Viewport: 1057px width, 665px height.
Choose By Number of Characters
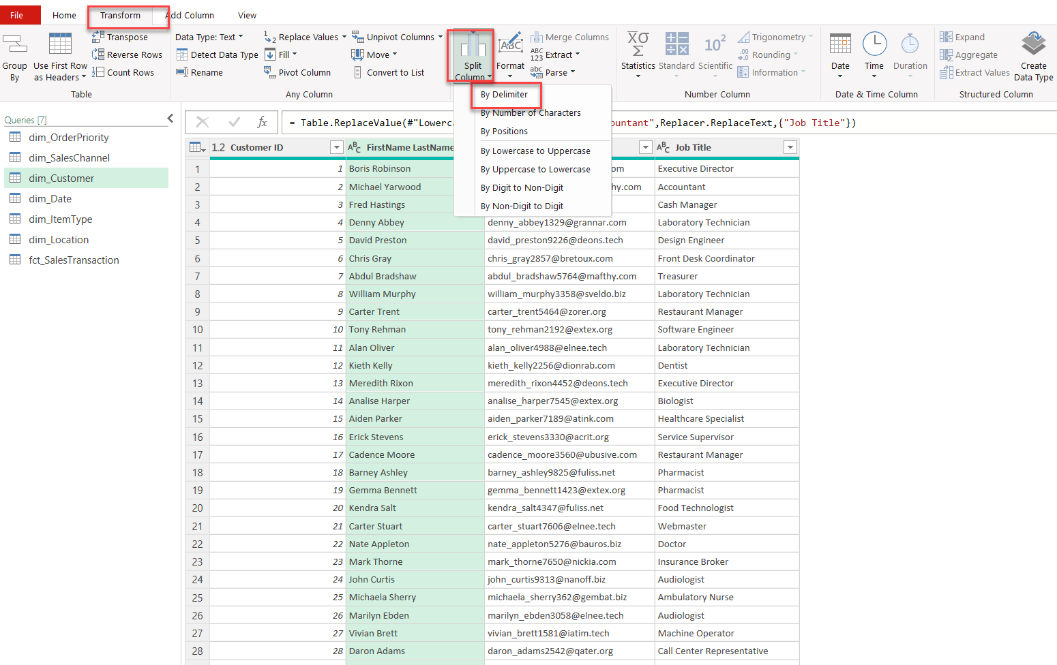pyautogui.click(x=531, y=113)
